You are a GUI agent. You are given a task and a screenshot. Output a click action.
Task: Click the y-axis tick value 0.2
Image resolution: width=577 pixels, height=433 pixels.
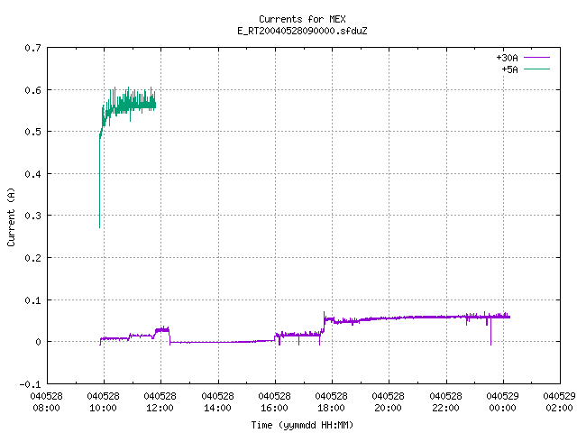pos(32,258)
